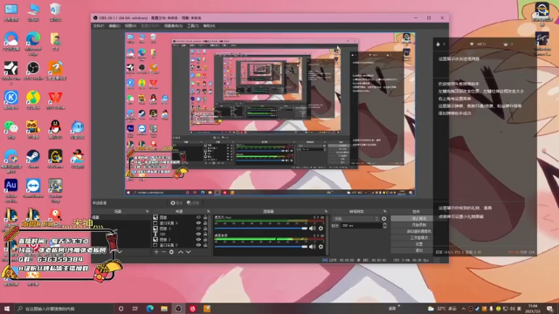The height and width of the screenshot is (314, 559).
Task: Open the 视图(V) menu
Action: [130, 26]
